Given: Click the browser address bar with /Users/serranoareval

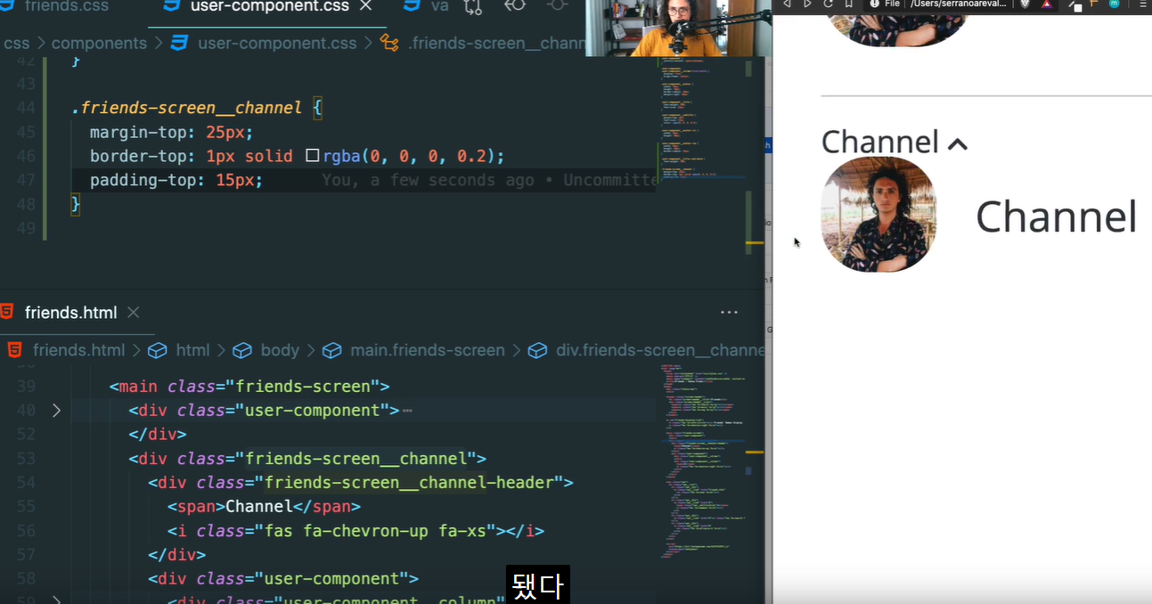Looking at the screenshot, I should pos(959,4).
